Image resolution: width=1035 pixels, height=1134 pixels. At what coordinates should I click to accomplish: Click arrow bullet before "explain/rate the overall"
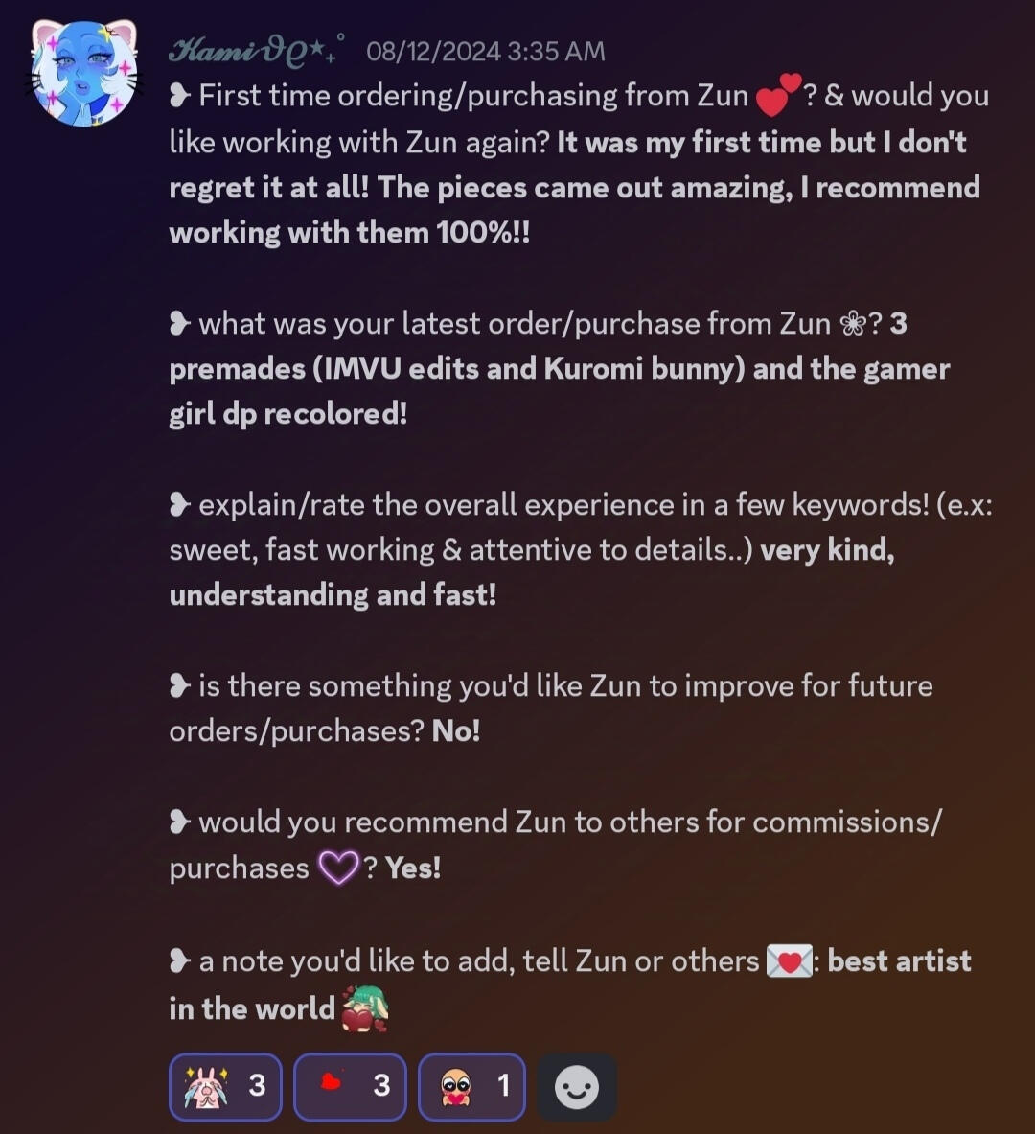(x=179, y=504)
